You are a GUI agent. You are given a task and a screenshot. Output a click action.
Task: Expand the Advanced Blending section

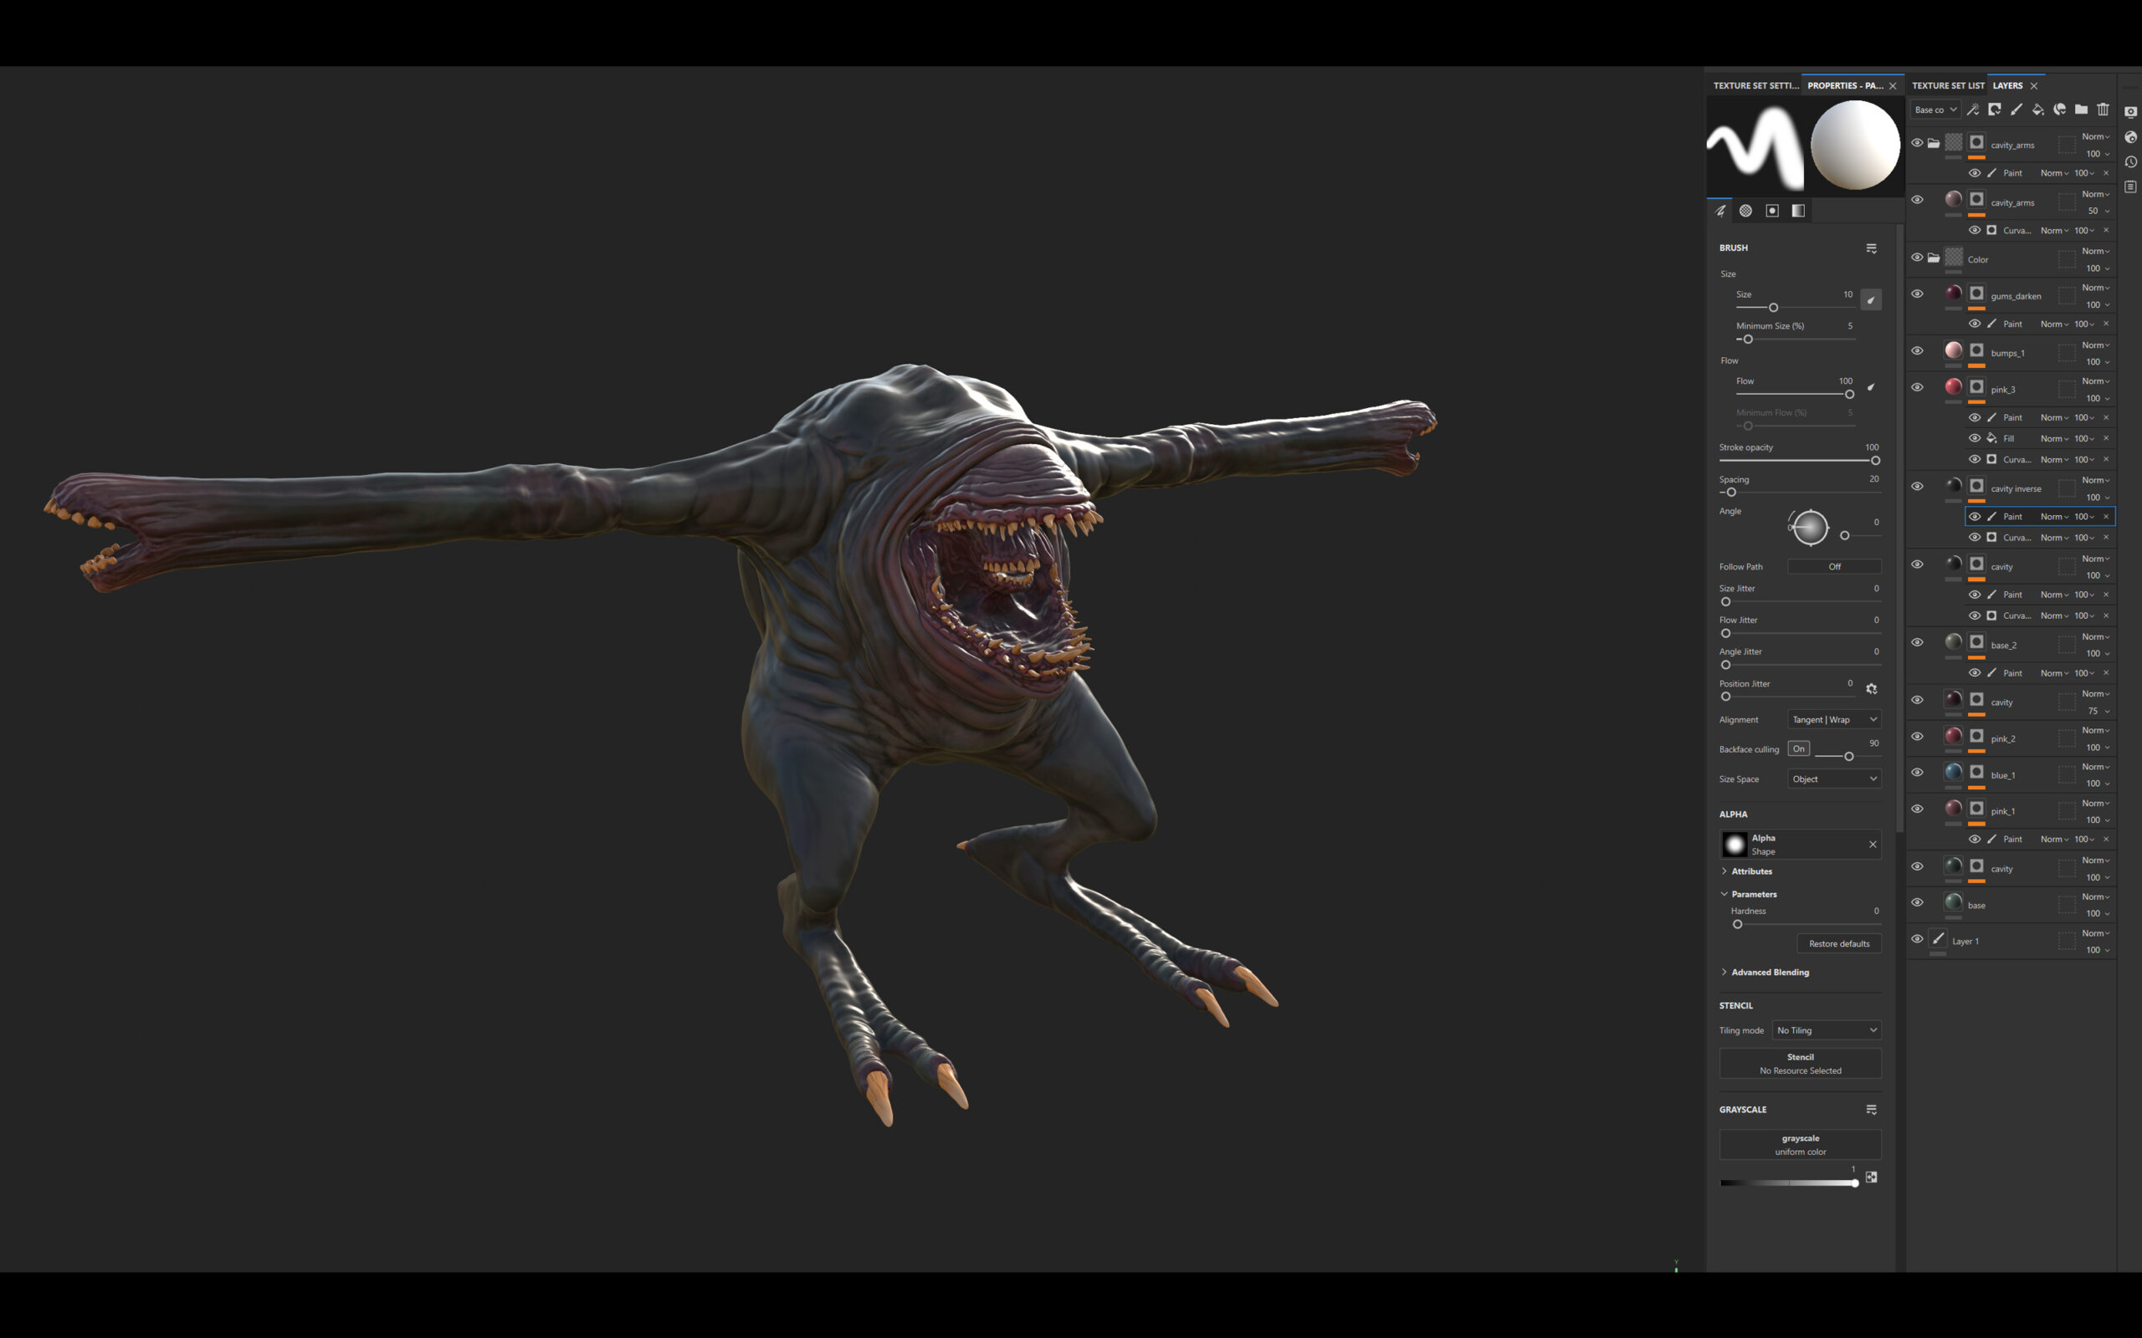(x=1769, y=972)
